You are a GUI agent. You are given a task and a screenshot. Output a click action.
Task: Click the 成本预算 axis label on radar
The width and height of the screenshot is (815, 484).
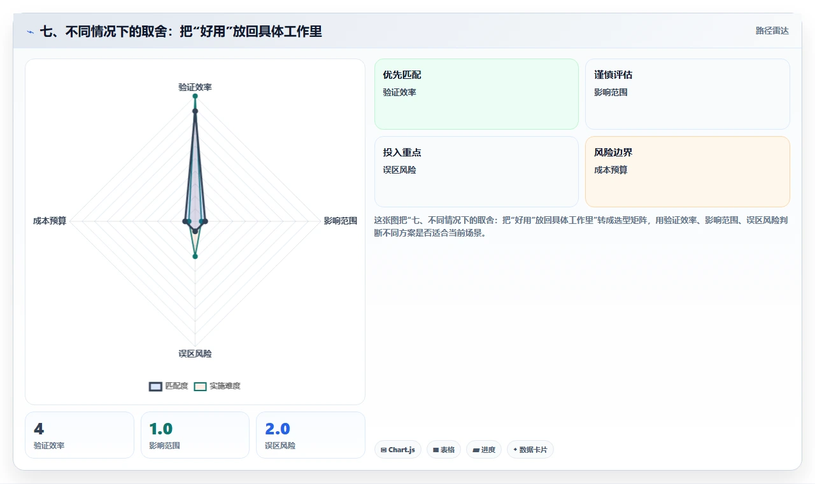click(50, 221)
